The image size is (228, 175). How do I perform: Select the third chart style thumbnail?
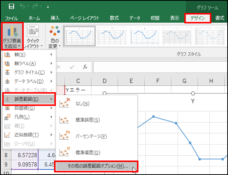[144, 36]
